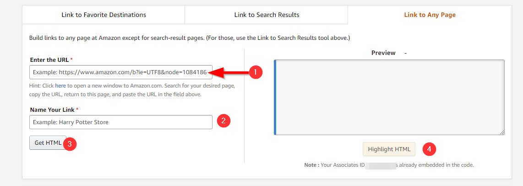This screenshot has width=523, height=186.
Task: Click the blue left border of preview box
Action: (275, 98)
